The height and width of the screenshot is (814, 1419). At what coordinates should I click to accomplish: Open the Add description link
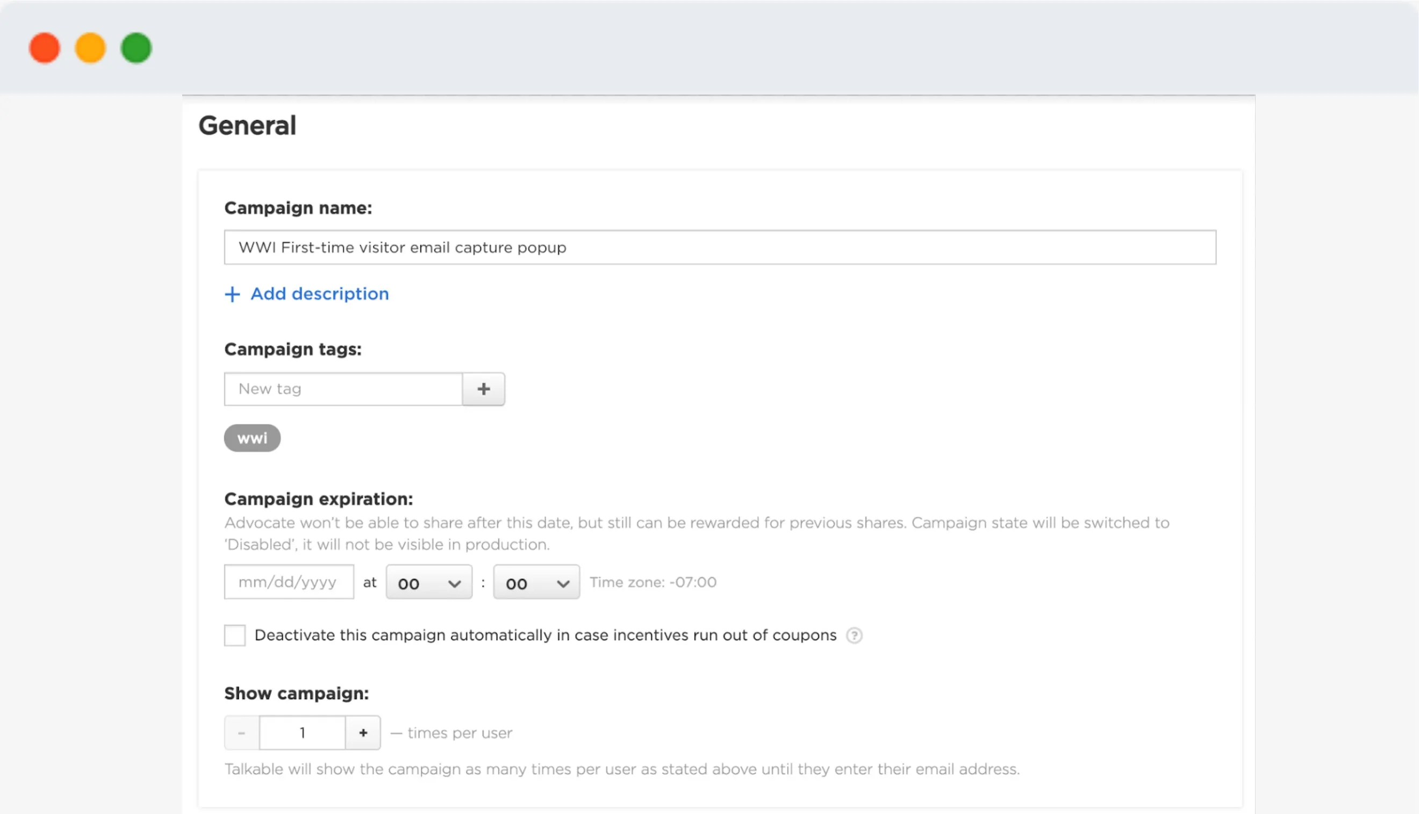tap(319, 294)
